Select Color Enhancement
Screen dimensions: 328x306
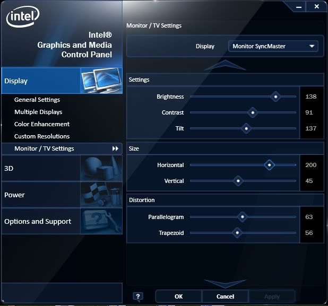[42, 124]
